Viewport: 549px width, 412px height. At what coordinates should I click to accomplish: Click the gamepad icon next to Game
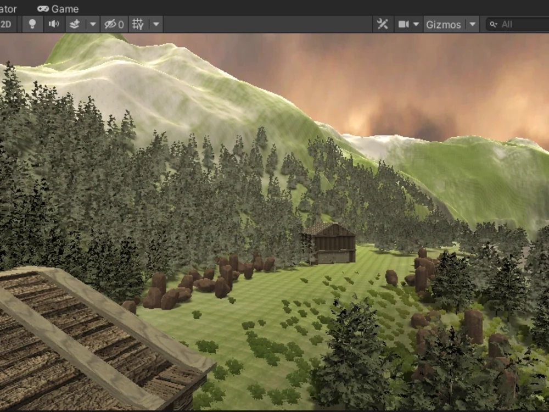point(42,8)
